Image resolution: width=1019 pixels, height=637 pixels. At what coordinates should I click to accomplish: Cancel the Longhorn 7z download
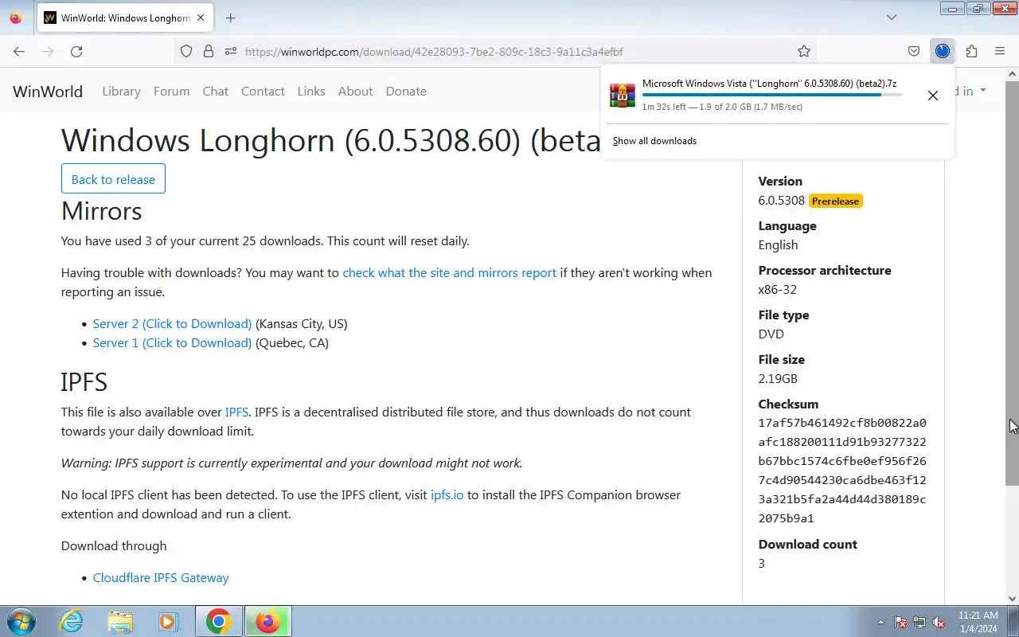[933, 96]
